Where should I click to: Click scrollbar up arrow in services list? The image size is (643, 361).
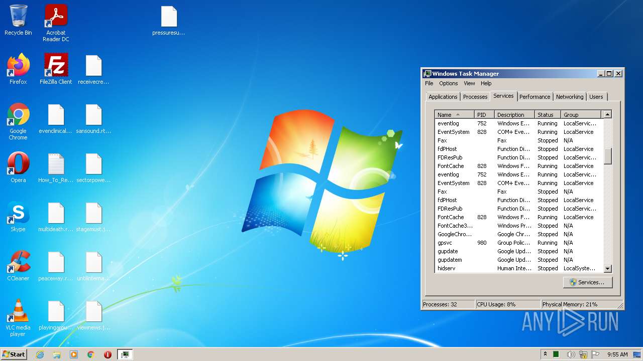[x=607, y=115]
